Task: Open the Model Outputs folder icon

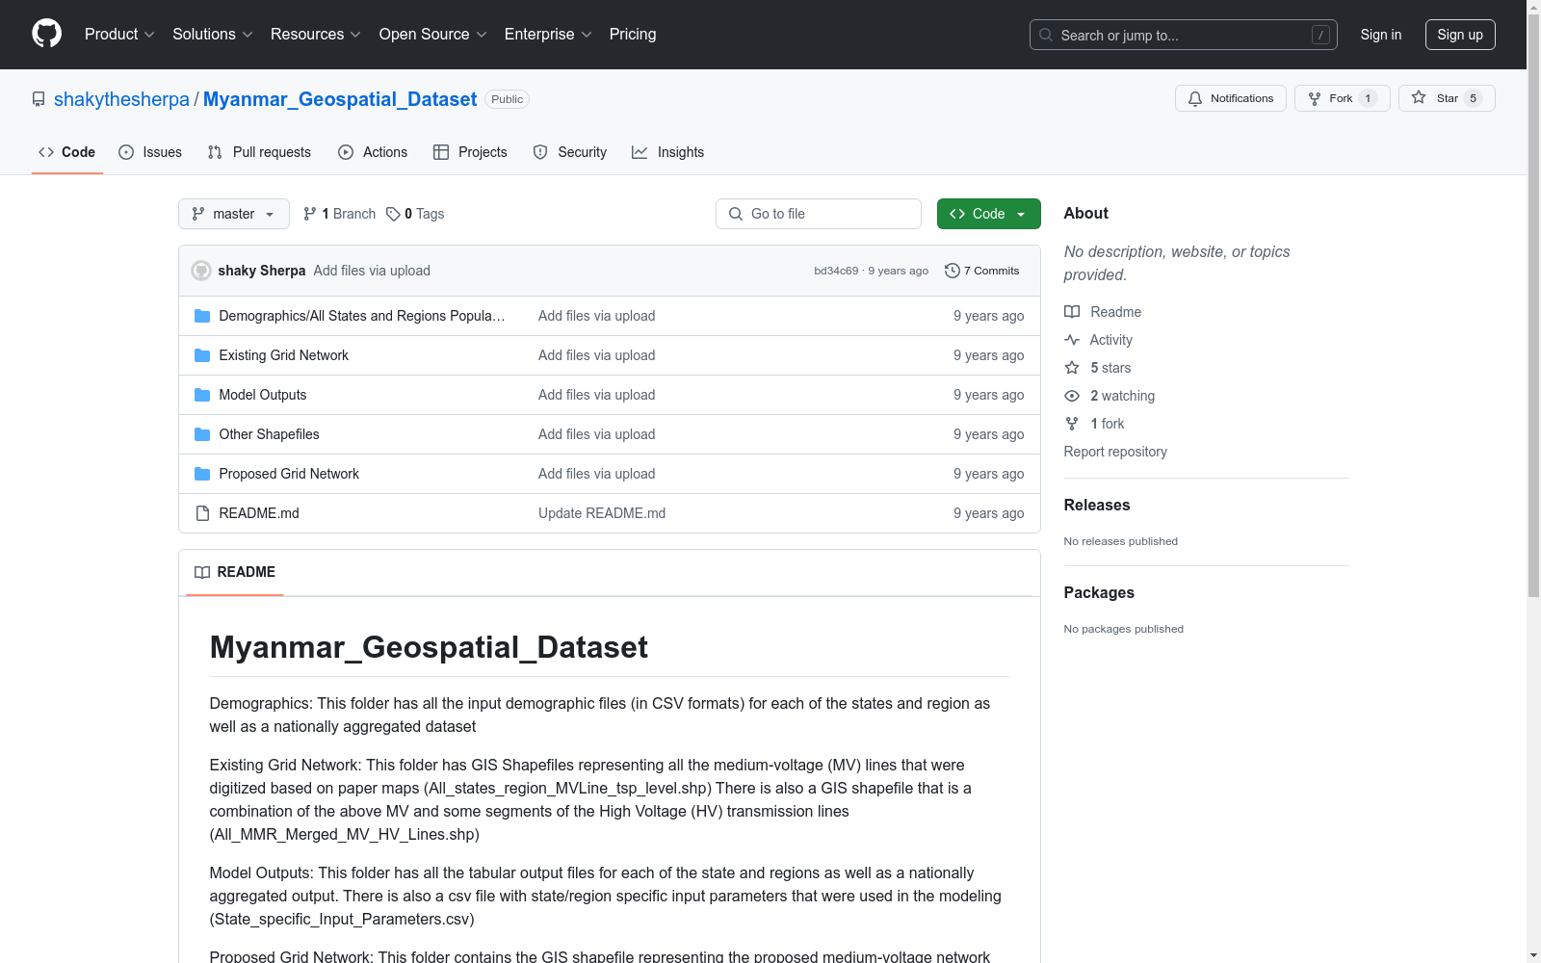Action: (x=202, y=395)
